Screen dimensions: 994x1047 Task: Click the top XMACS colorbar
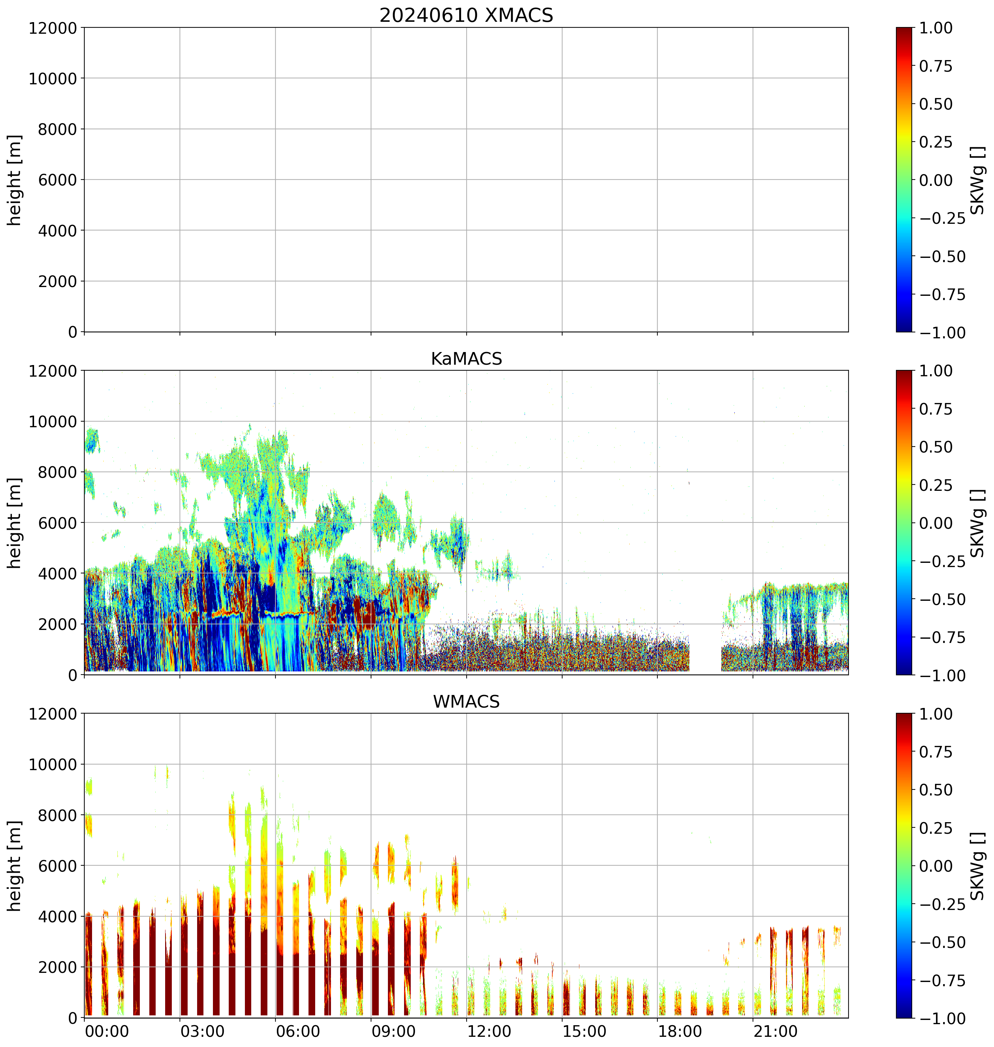pos(904,180)
